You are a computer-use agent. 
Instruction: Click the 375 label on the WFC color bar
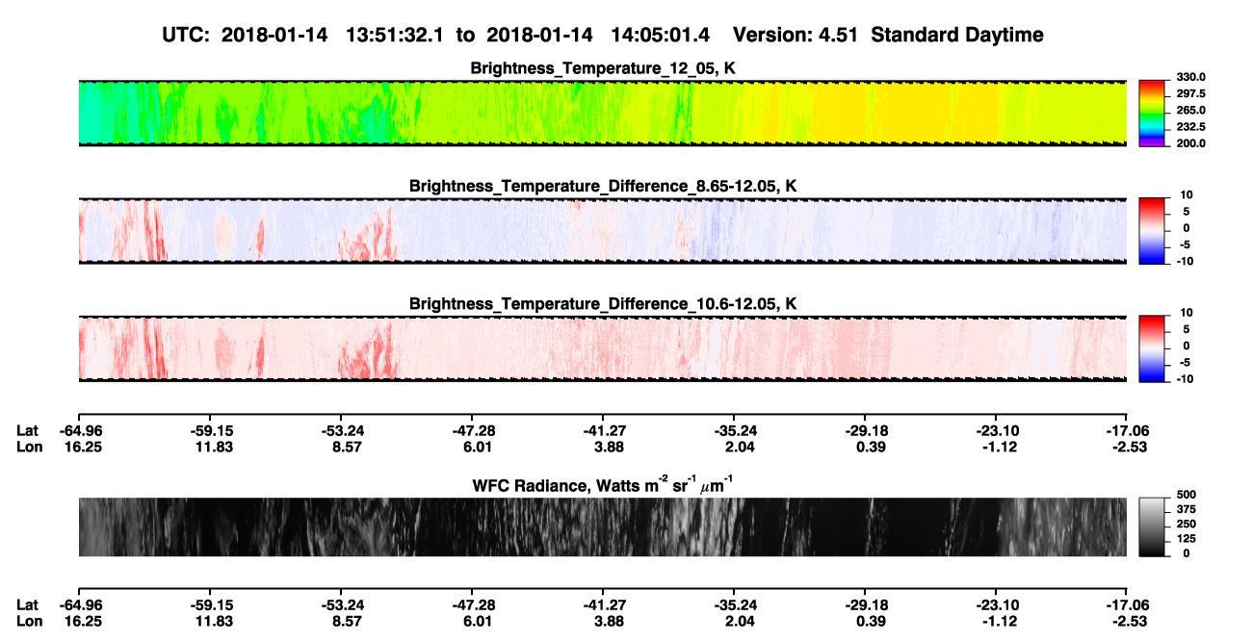click(1187, 508)
